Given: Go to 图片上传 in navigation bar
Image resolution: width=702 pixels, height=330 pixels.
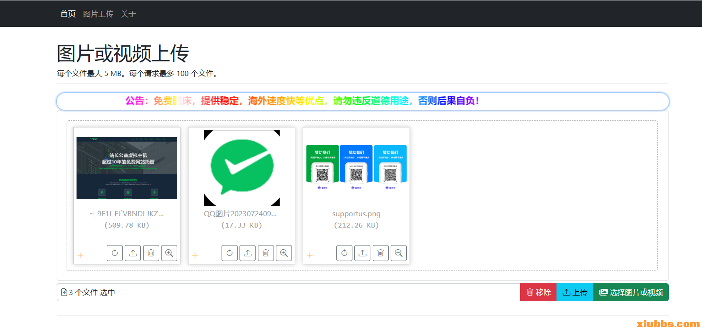Looking at the screenshot, I should pos(98,14).
